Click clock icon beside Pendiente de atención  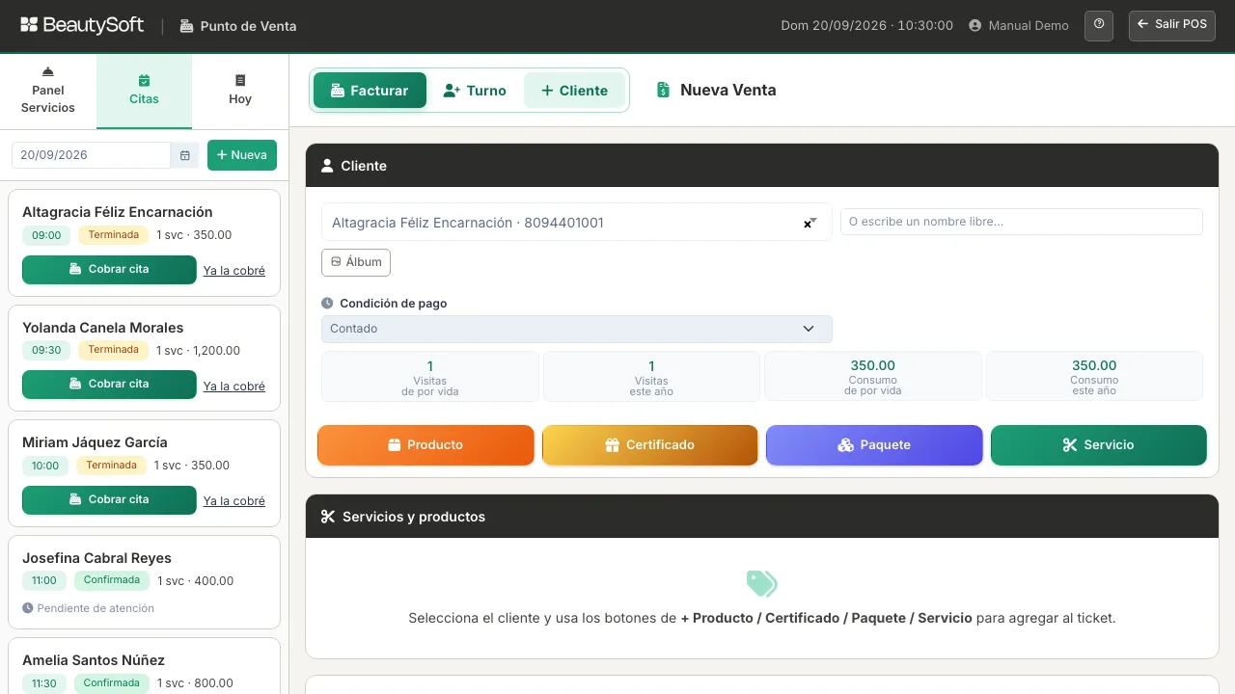(28, 608)
